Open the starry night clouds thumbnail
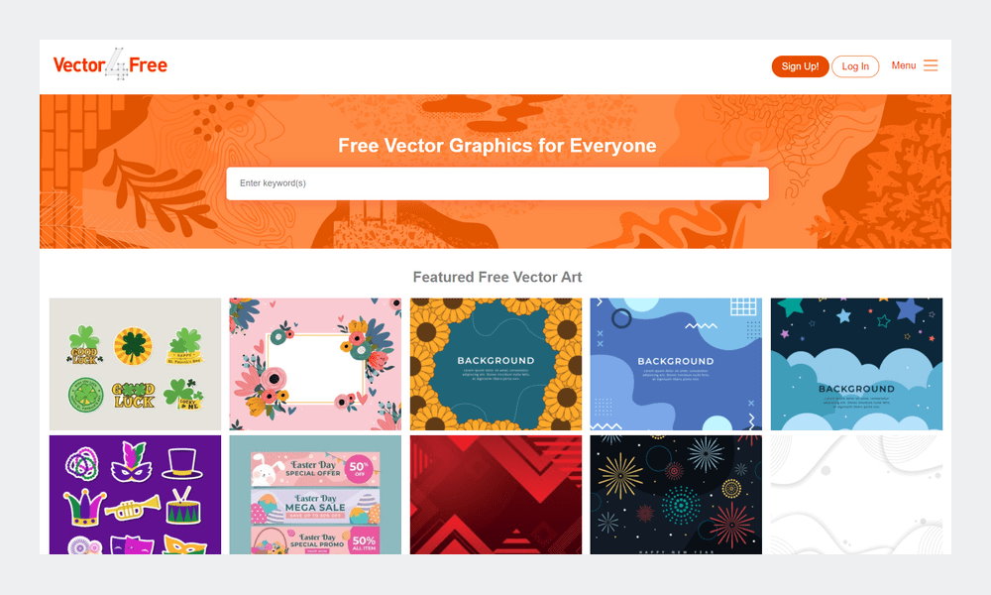 point(856,364)
